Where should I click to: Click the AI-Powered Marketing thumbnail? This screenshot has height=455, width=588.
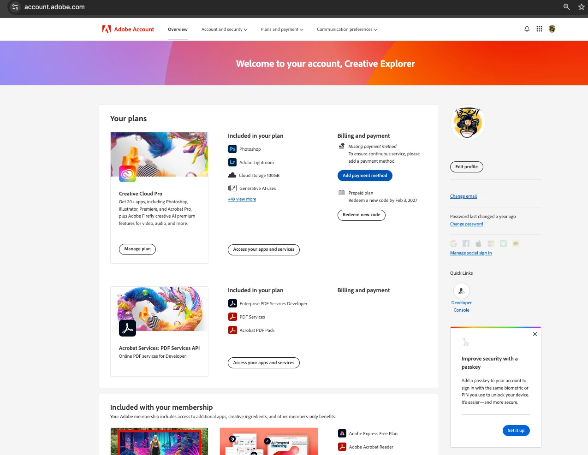269,442
